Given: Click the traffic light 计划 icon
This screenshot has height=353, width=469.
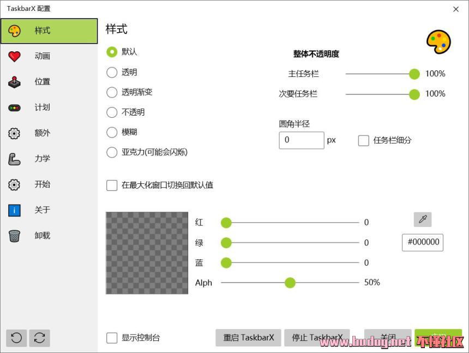Looking at the screenshot, I should tap(14, 107).
